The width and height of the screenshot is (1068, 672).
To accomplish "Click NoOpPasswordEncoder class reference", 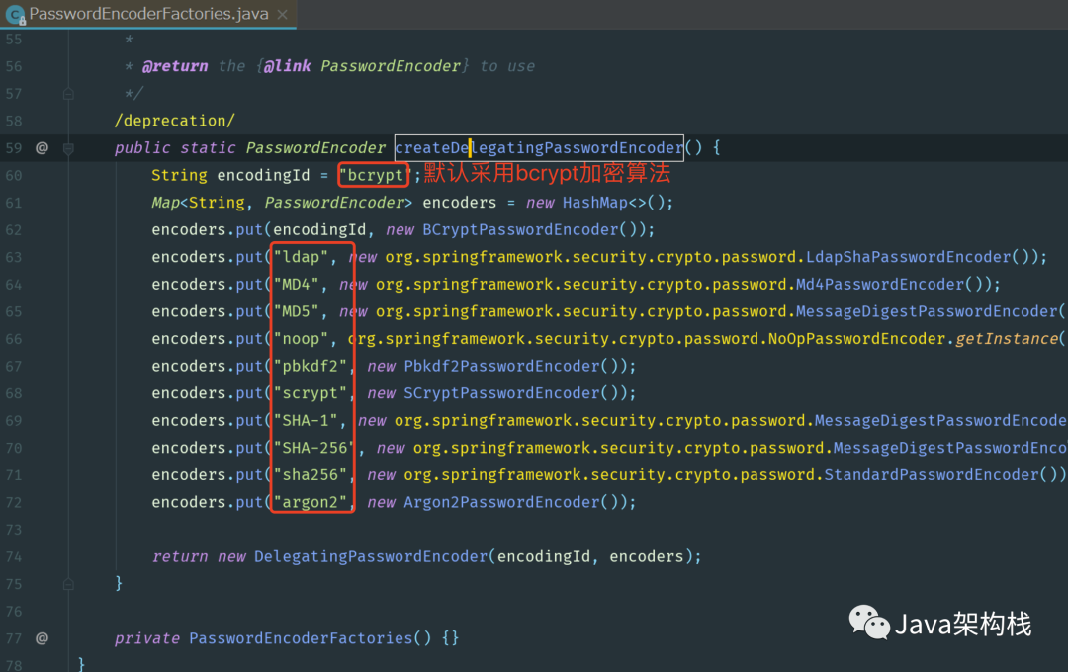I will click(x=856, y=338).
